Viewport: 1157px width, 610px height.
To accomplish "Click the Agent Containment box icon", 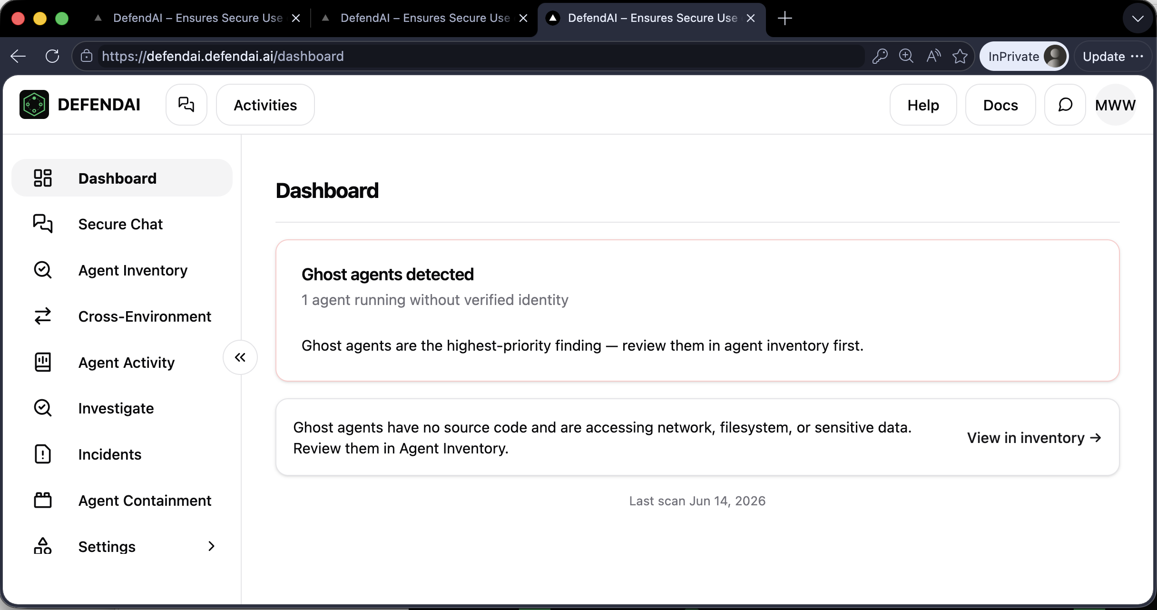I will coord(43,500).
